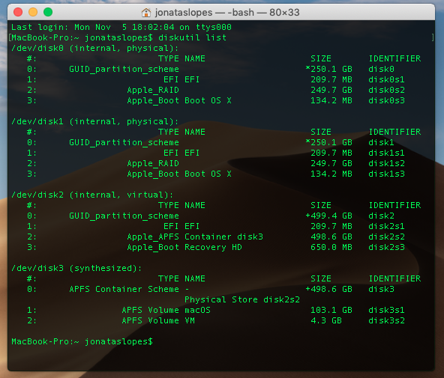Click the identifier "disk2s3"

pos(386,247)
